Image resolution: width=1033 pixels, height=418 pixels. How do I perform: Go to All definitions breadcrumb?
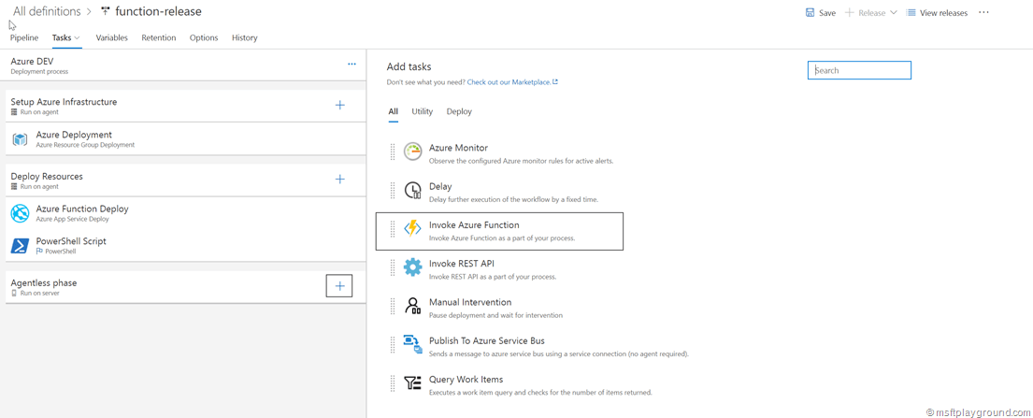coord(47,11)
